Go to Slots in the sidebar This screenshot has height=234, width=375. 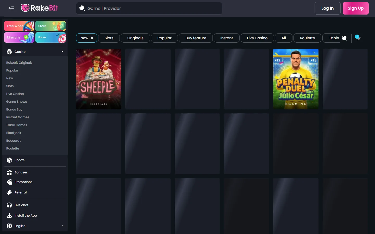[x=10, y=86]
